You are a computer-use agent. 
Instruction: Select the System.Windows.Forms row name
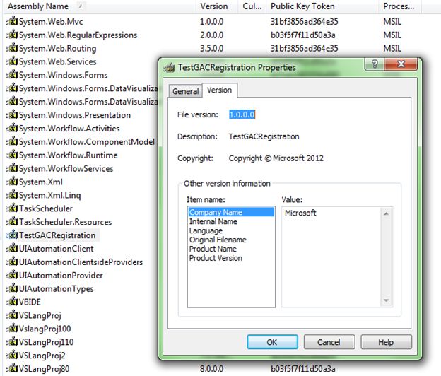[64, 75]
